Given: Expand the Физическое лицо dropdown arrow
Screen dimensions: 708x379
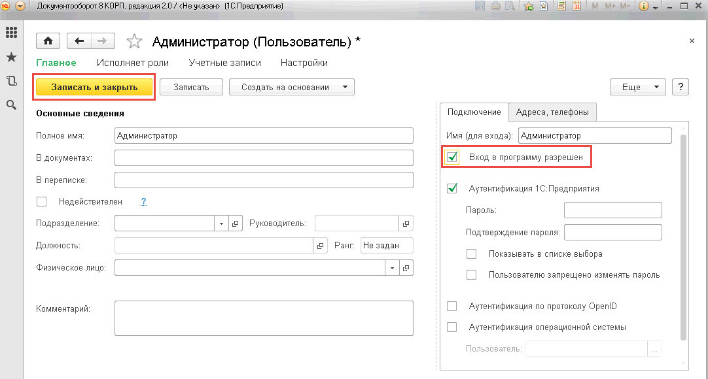Looking at the screenshot, I should pos(392,268).
